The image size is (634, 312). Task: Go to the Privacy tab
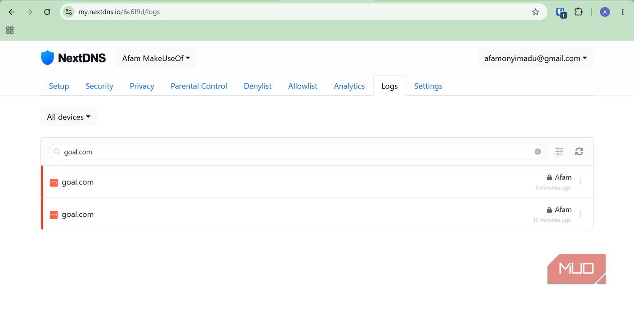(x=142, y=86)
